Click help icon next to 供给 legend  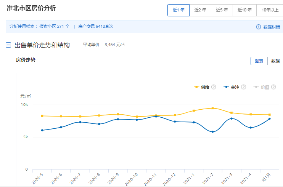pos(214,87)
